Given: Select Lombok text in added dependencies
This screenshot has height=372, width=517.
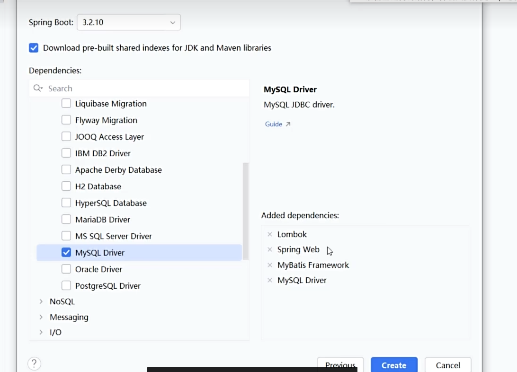Looking at the screenshot, I should [x=292, y=234].
